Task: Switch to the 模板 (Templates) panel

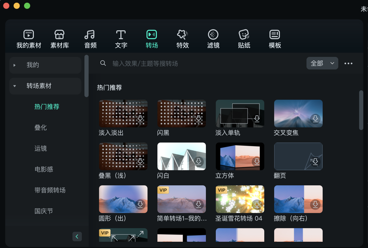Action: click(x=274, y=39)
